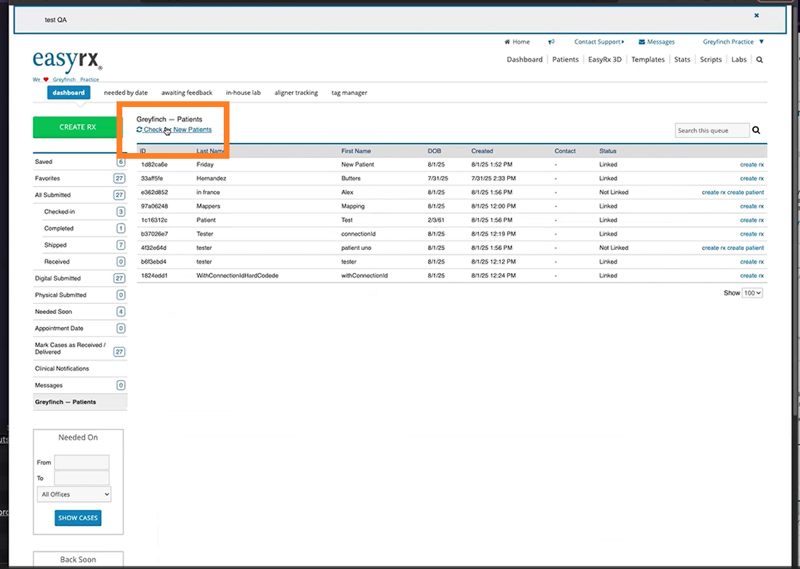800x569 pixels.
Task: Expand the Greyfinch Practice account dropdown
Action: 733,42
